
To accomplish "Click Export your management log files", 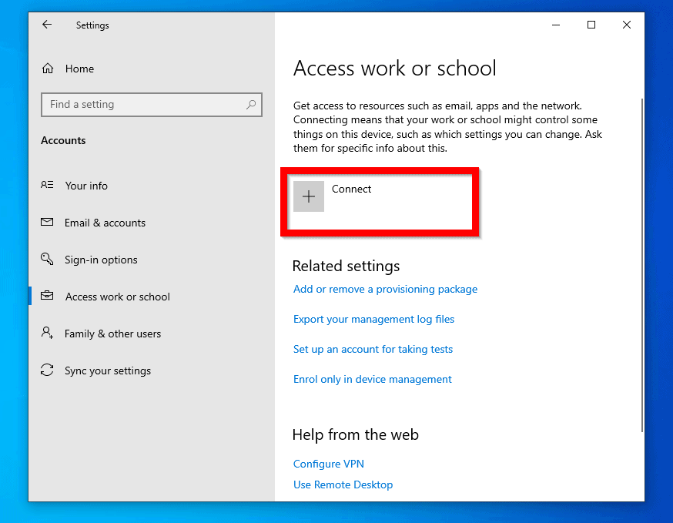I will (373, 319).
